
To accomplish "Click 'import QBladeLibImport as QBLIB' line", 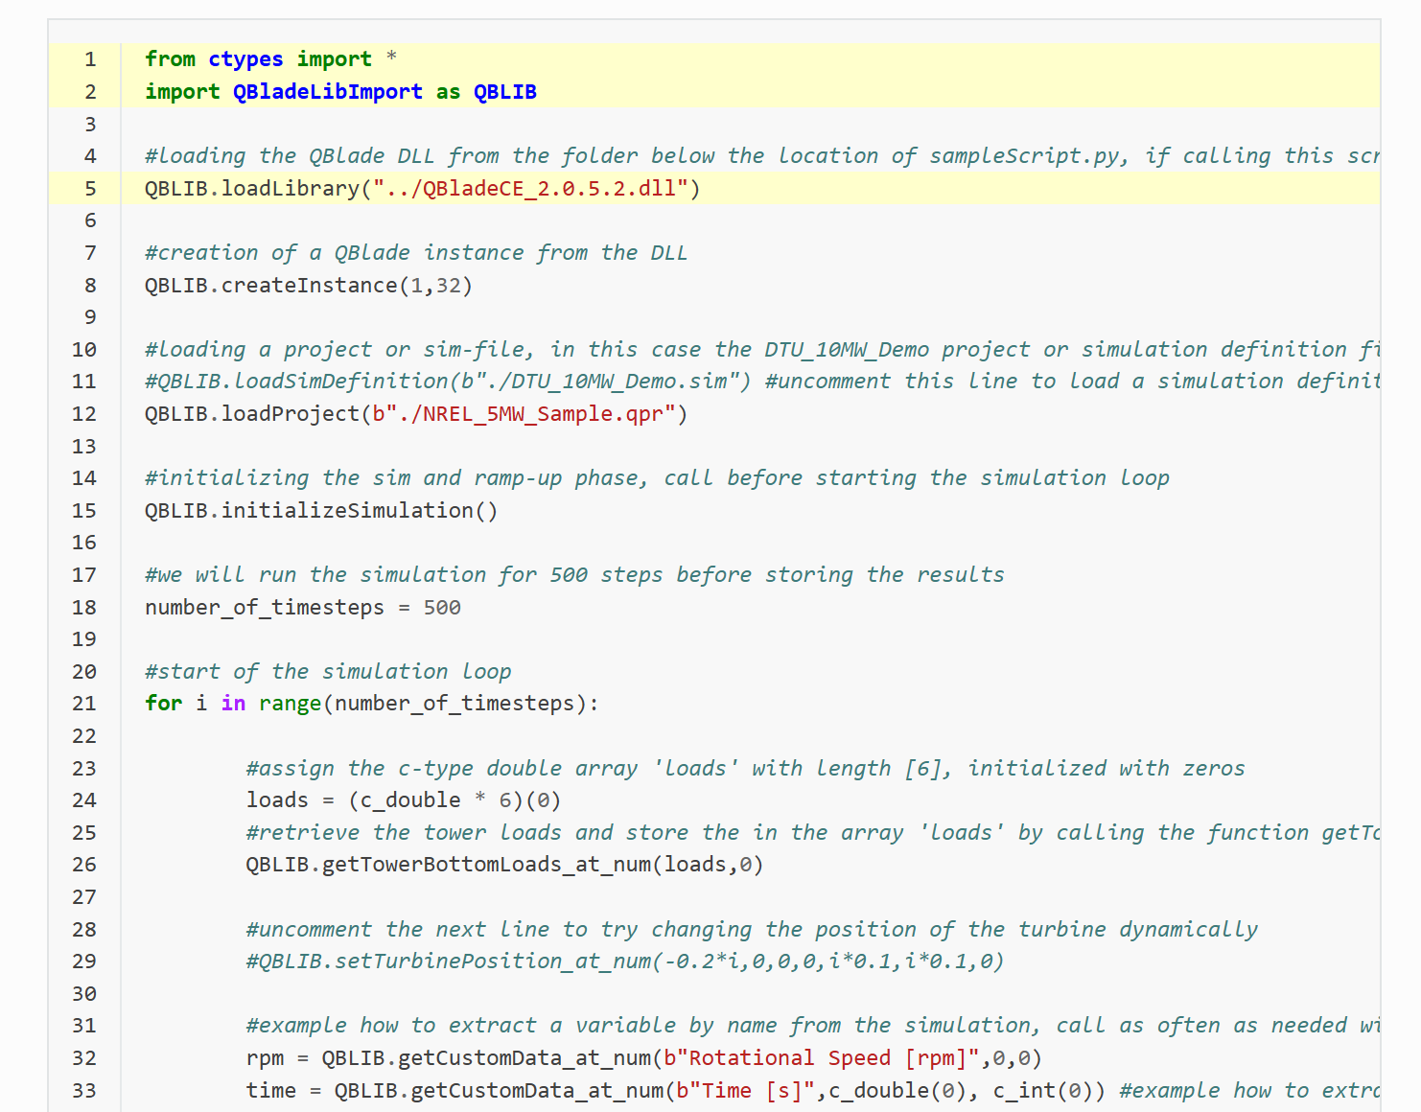I will click(x=340, y=92).
